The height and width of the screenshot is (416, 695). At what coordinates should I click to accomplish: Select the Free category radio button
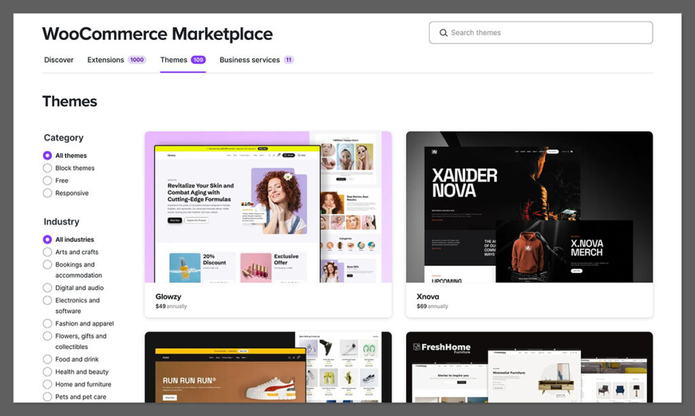coord(48,181)
